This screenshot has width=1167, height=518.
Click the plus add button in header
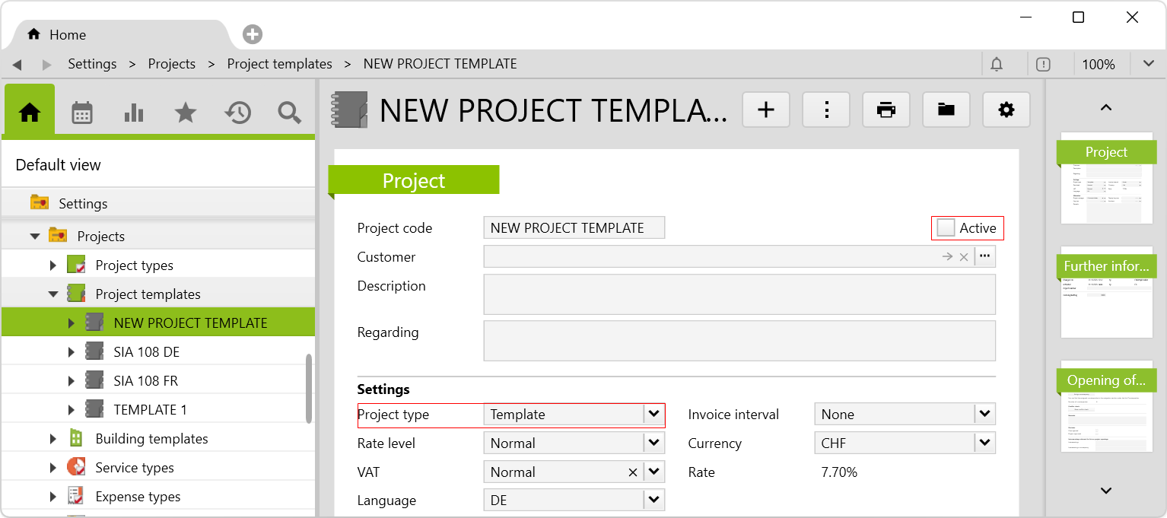(766, 110)
